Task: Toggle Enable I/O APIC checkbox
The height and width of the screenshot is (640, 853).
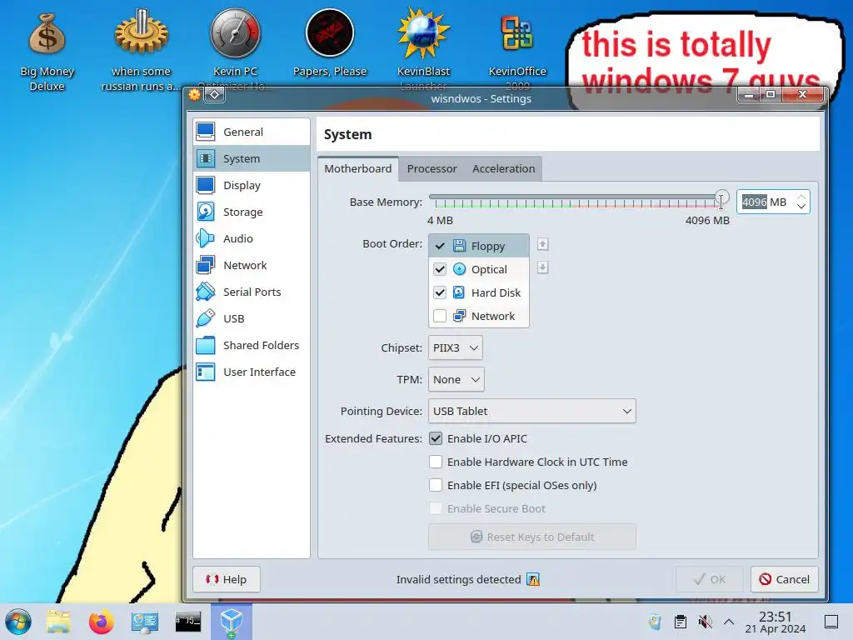Action: click(436, 438)
